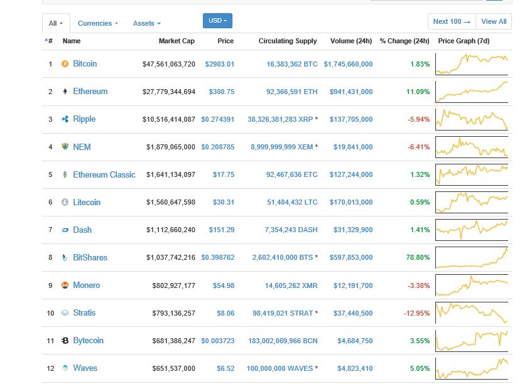Open Waves 7d price graph
Screen dimensions: 522x384
click(472, 368)
